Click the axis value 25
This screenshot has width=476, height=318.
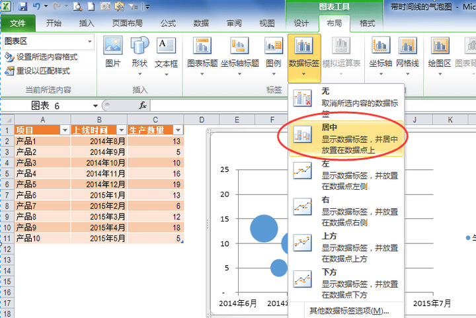pyautogui.click(x=225, y=169)
